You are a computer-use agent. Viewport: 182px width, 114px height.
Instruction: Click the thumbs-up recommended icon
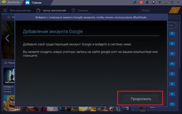tap(5, 63)
